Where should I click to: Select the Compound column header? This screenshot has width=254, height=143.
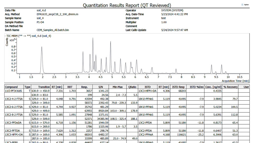click(x=11, y=87)
